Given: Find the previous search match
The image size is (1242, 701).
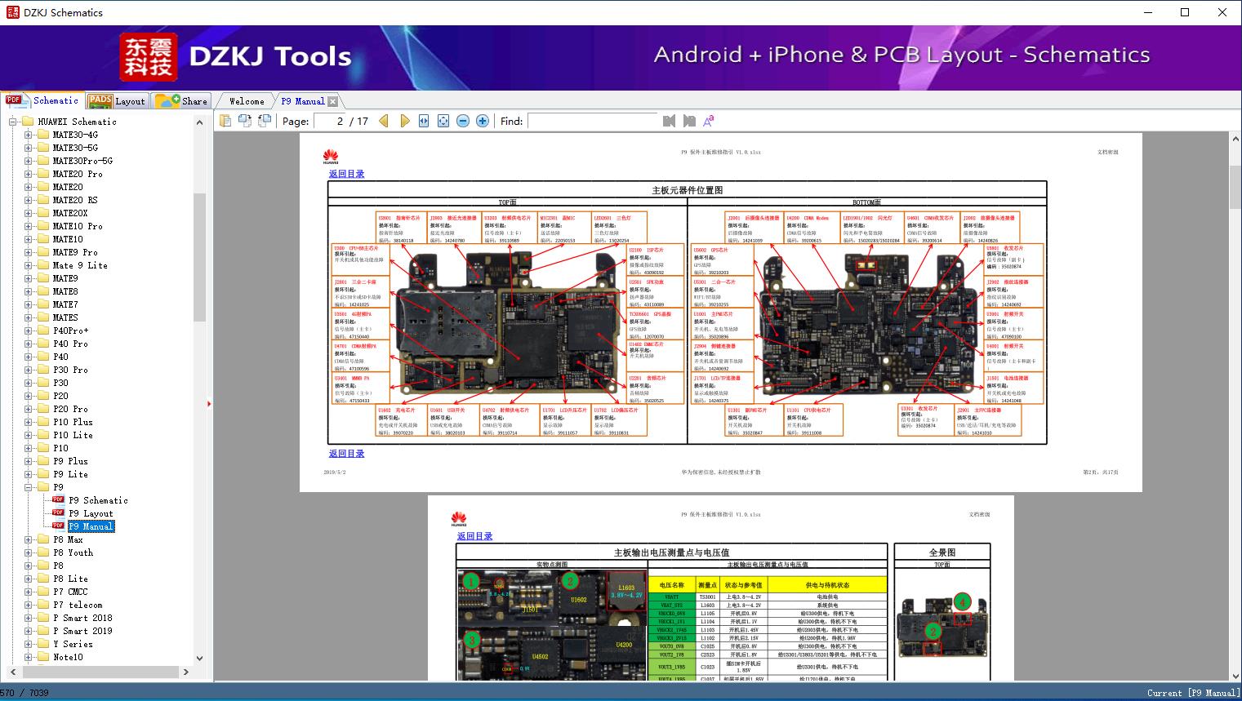Looking at the screenshot, I should point(670,121).
